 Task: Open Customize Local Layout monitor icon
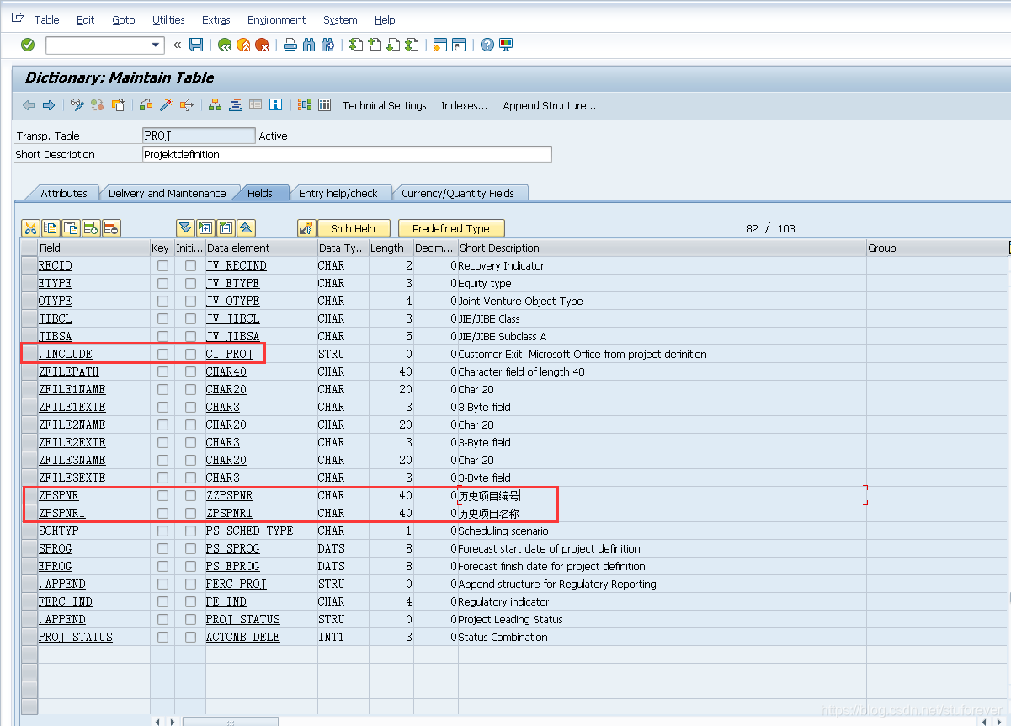pyautogui.click(x=506, y=45)
